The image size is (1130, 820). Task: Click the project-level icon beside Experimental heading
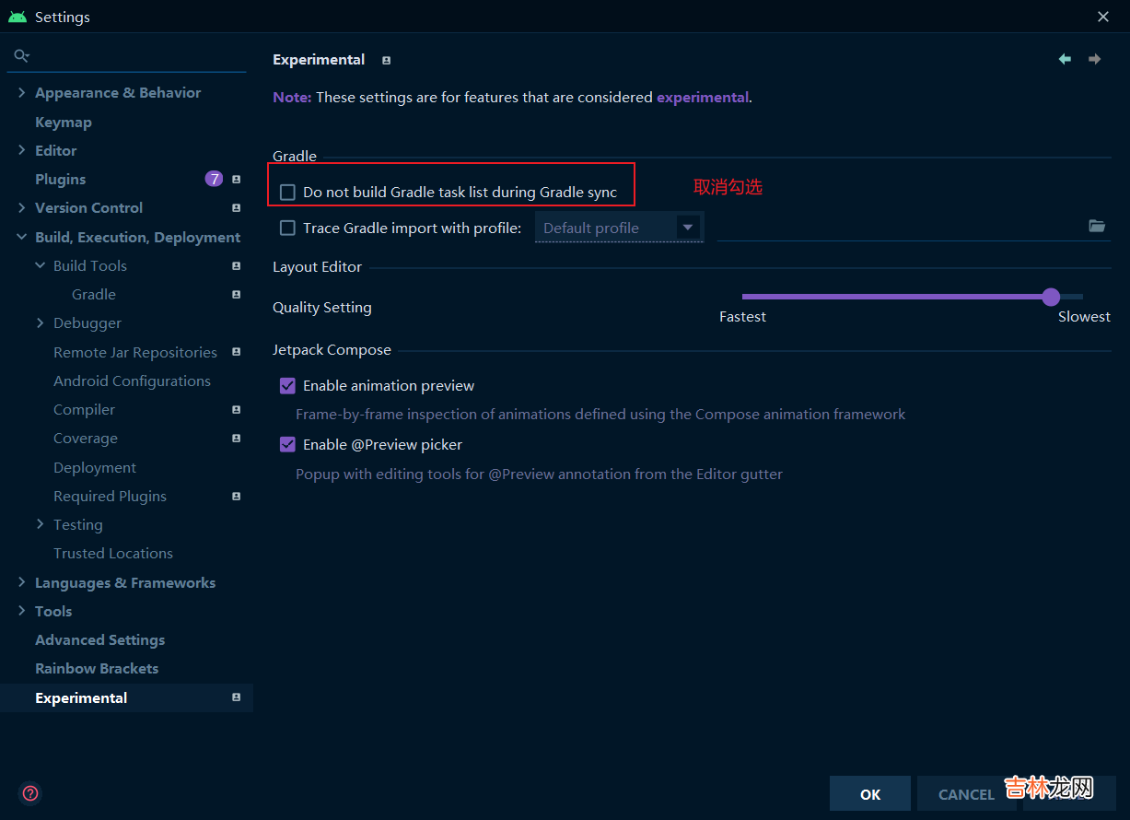coord(386,60)
